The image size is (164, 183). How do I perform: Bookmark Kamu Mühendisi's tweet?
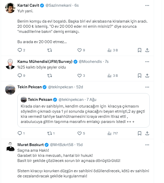(x=139, y=75)
